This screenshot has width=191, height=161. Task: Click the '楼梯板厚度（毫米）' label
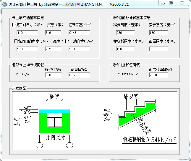coord(129,41)
